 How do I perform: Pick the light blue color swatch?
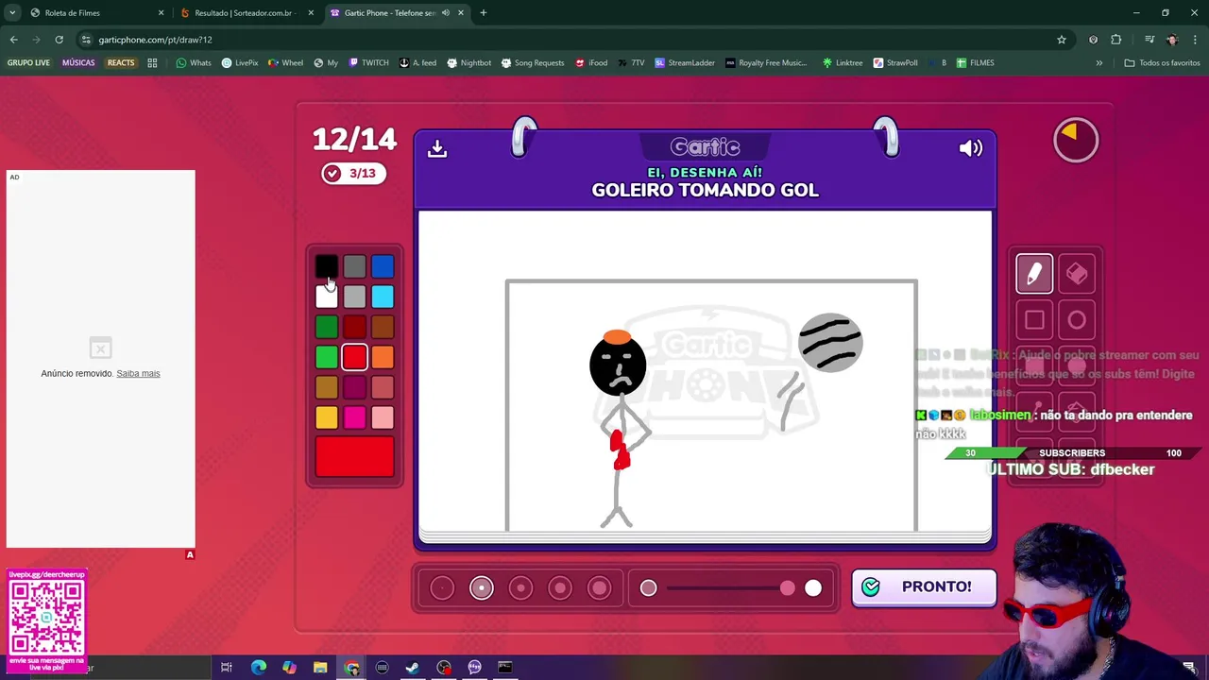[x=383, y=297]
